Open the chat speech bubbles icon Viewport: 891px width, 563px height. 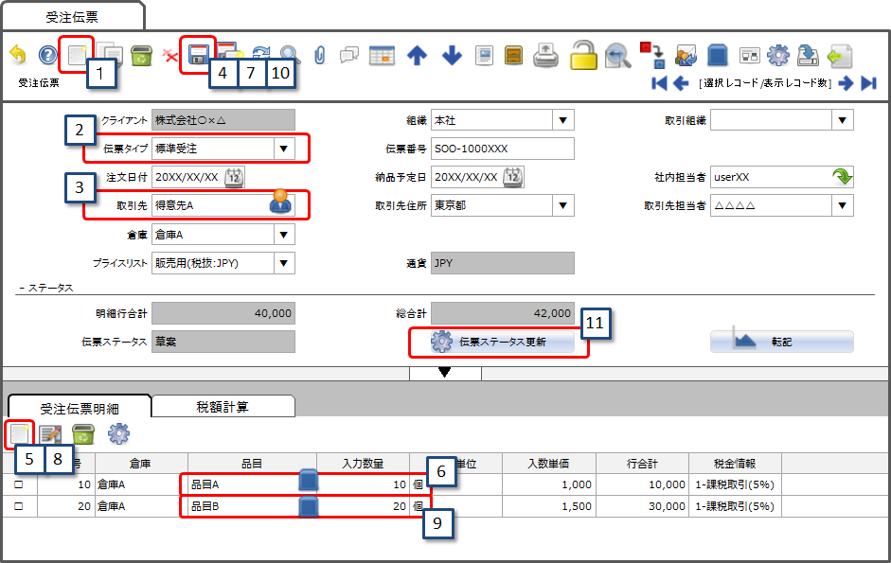(x=348, y=56)
